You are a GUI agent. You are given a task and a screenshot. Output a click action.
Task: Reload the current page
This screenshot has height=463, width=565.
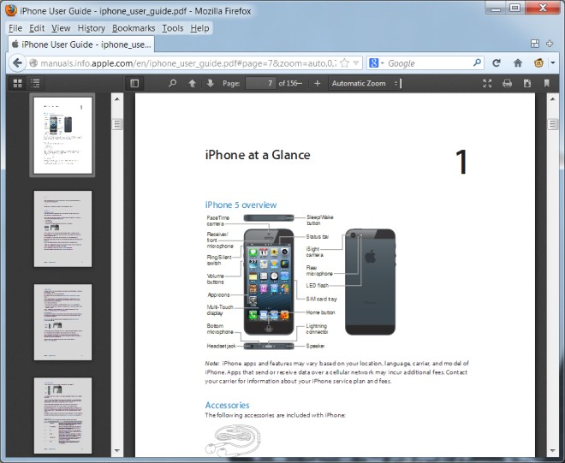497,63
